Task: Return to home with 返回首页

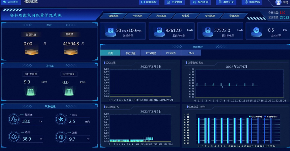Action: point(11,2)
